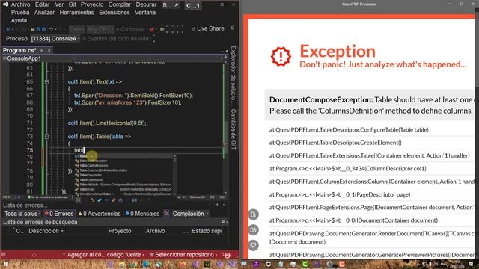Toggle the 0 Errores filter

pyautogui.click(x=59, y=214)
